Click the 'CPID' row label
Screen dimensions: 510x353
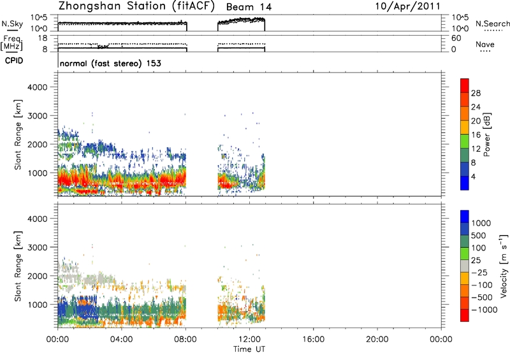(x=14, y=61)
